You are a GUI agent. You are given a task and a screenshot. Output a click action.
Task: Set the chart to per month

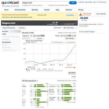pos(42,36)
